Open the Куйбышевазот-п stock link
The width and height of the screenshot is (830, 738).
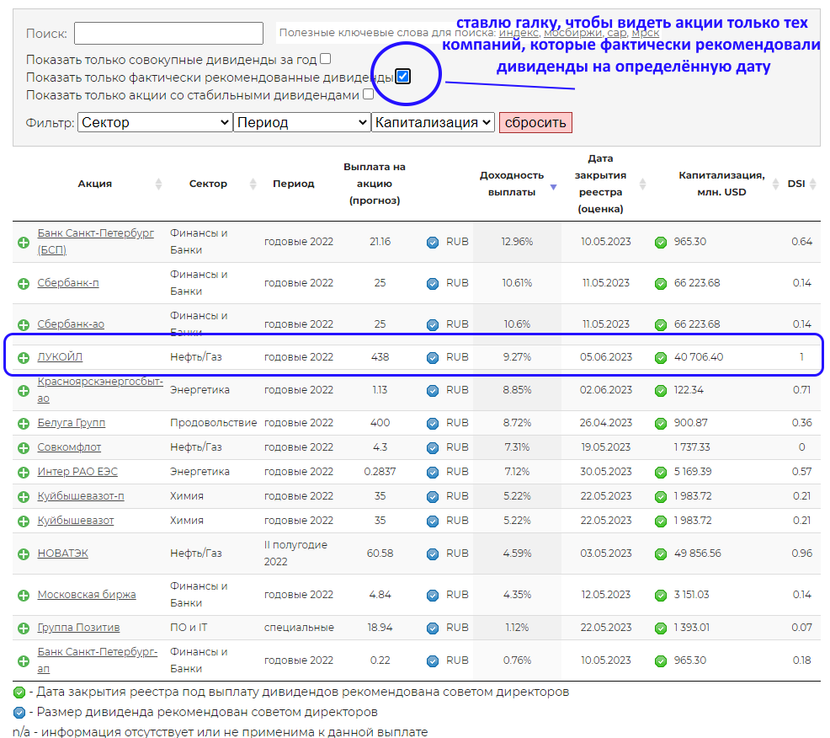point(81,496)
